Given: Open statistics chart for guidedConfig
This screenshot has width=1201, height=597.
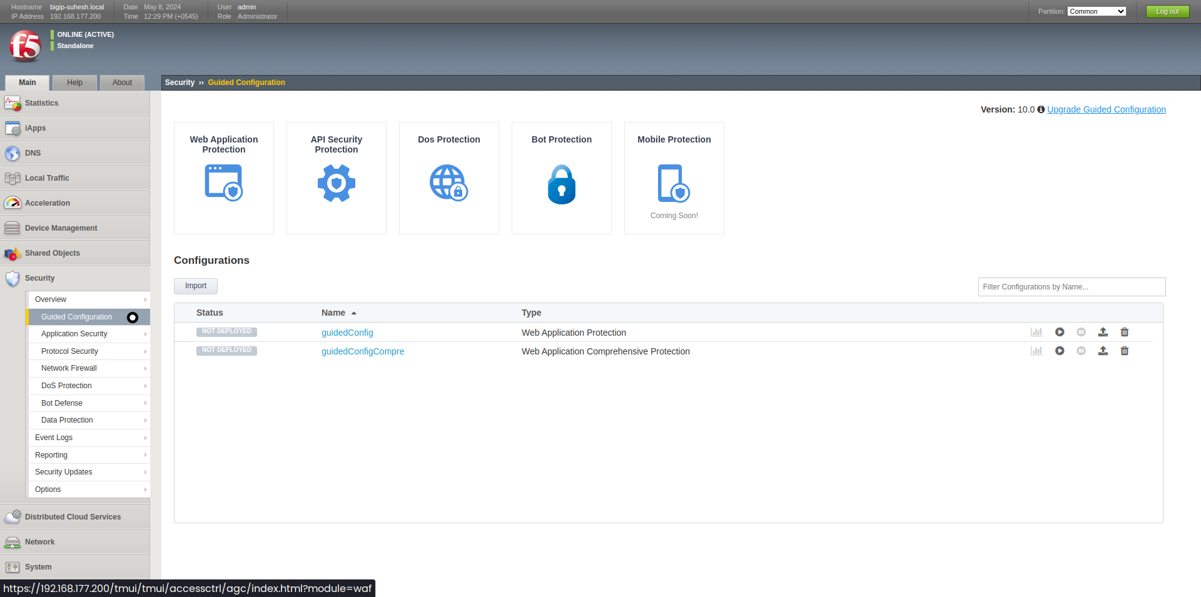Looking at the screenshot, I should tap(1036, 332).
